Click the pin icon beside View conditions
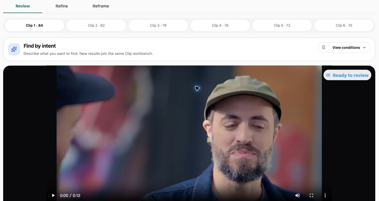The width and height of the screenshot is (379, 201). (324, 48)
